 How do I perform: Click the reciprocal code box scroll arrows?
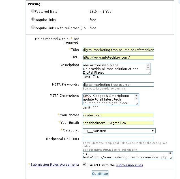170,153
